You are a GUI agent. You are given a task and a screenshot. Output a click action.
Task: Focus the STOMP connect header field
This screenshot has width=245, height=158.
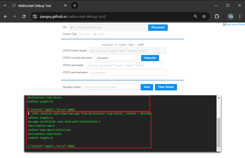point(127,51)
